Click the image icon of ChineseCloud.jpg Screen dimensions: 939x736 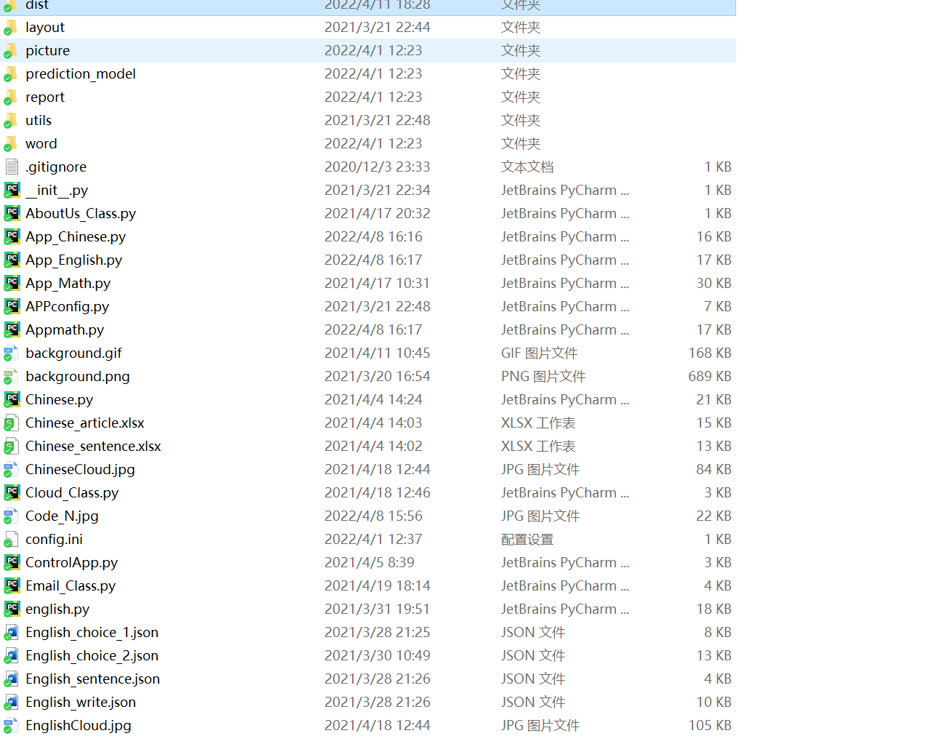pyautogui.click(x=11, y=470)
